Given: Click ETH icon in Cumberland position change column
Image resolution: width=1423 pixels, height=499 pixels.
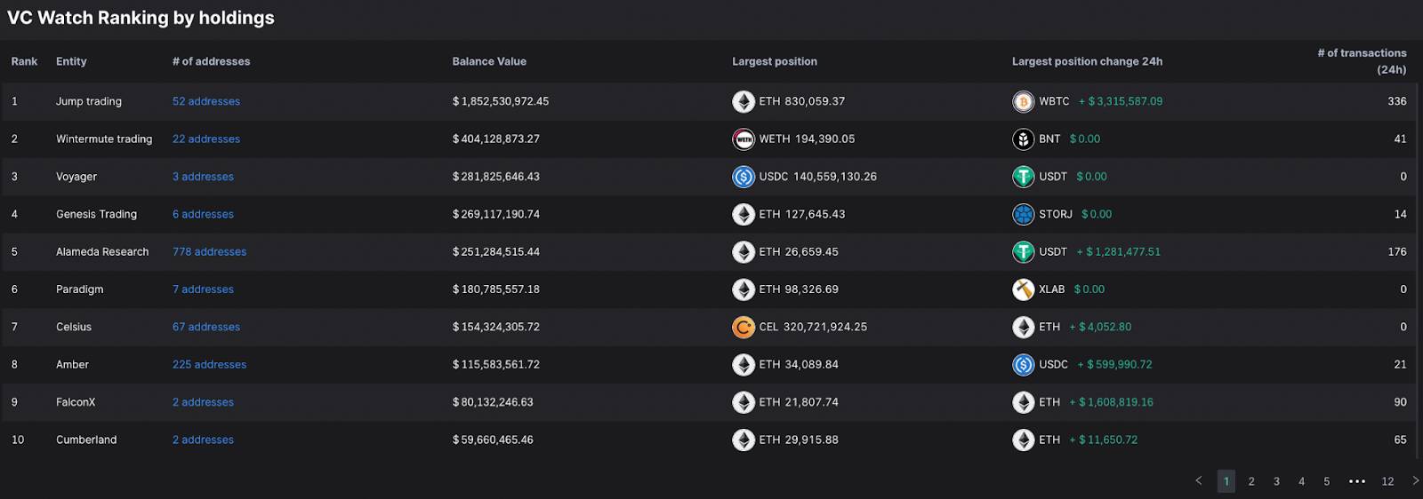Looking at the screenshot, I should (x=1024, y=440).
